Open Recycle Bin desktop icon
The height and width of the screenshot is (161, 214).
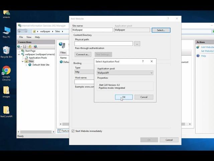tap(6, 52)
